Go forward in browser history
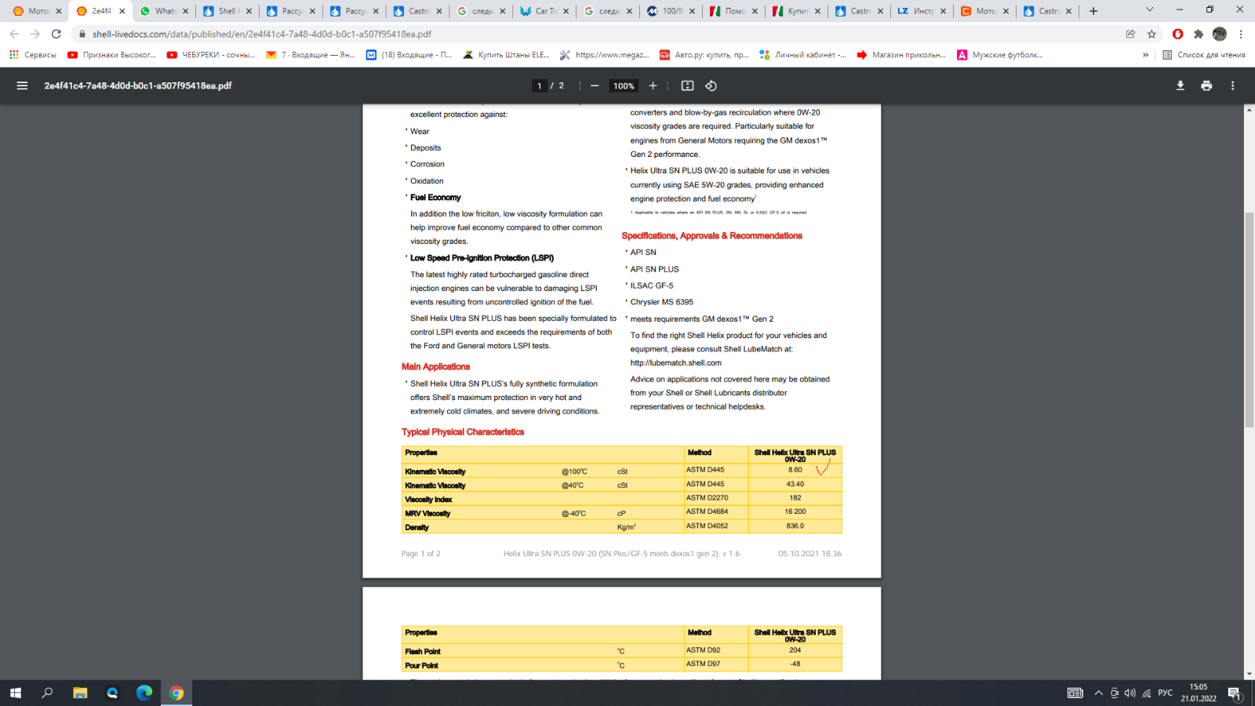Screen dimensions: 1255x706 pyautogui.click(x=35, y=34)
